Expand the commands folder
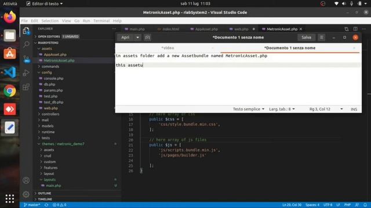 click(50, 66)
